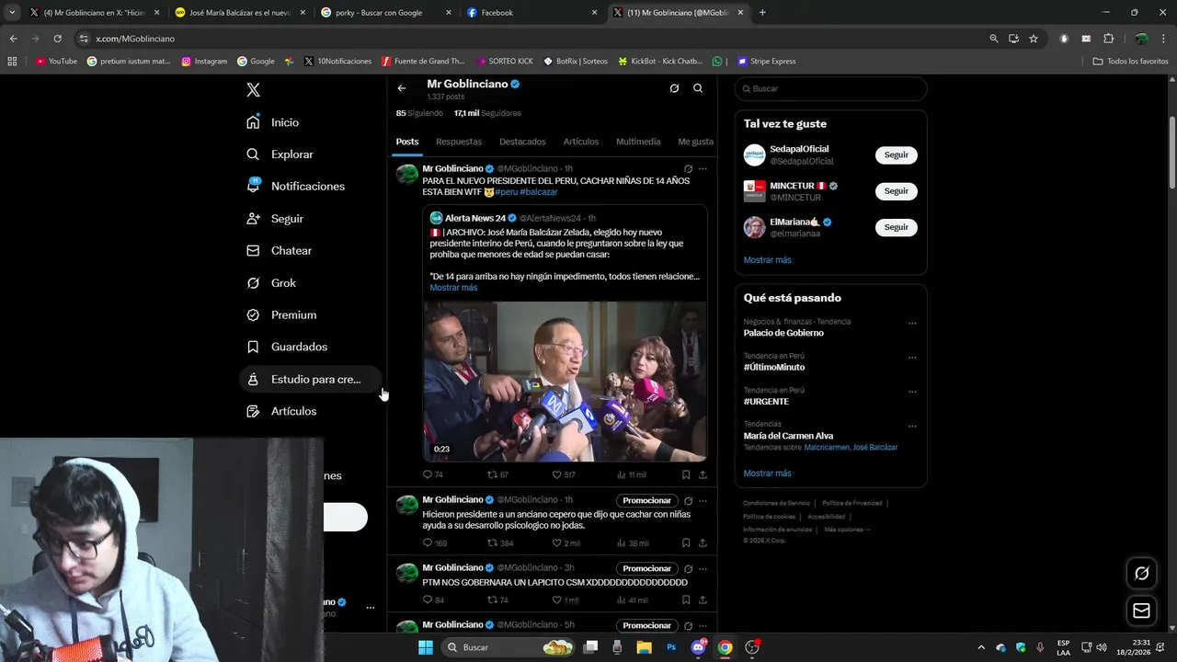Open Guardados bookmarks section
1177x662 pixels.
coord(286,347)
